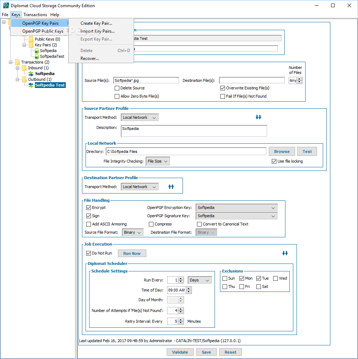Increase Number of Attempts with up arrow
Viewport: 358px width, 359px height.
(180, 309)
